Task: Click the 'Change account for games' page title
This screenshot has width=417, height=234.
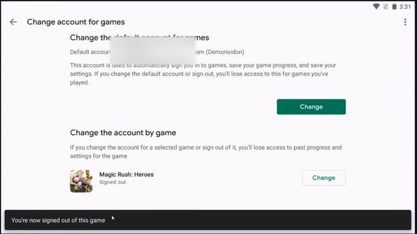Action: coord(76,22)
